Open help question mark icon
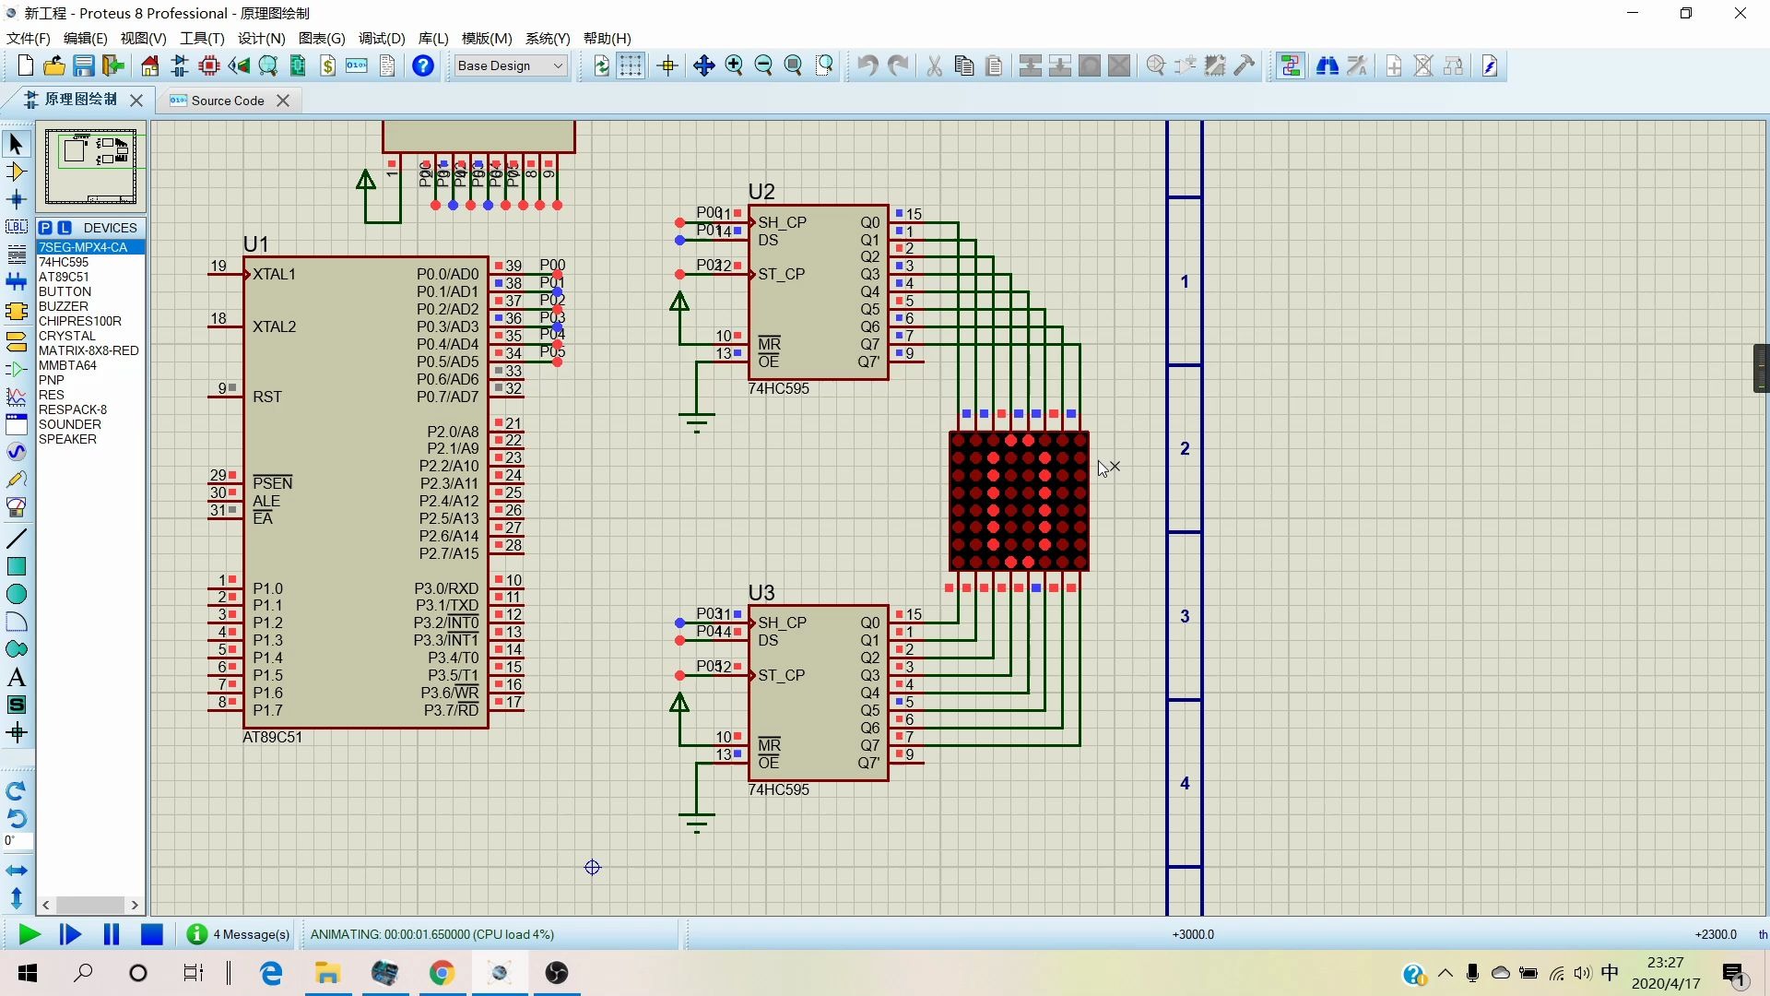 click(423, 65)
